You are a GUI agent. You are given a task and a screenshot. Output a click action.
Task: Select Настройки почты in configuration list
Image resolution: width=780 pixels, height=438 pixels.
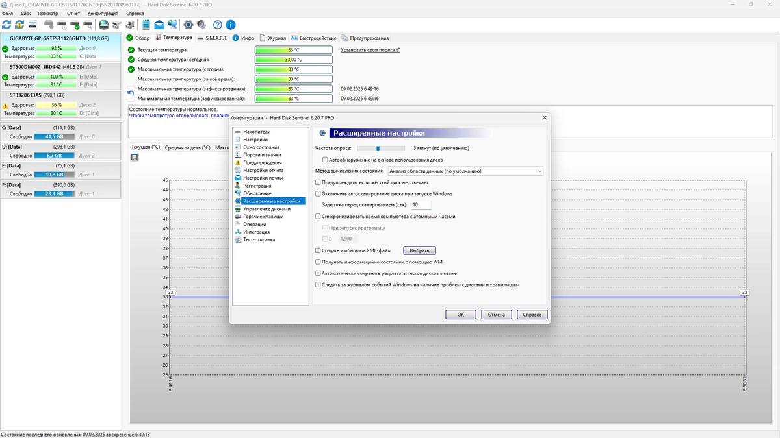click(x=263, y=178)
